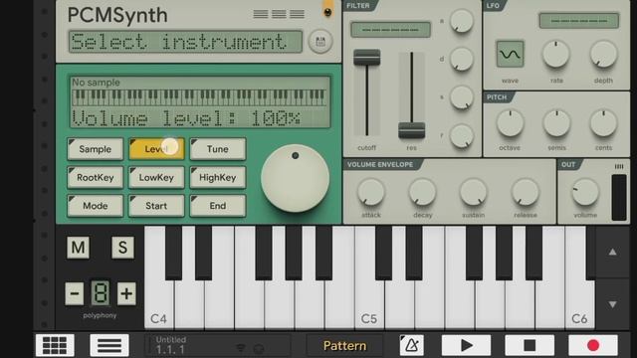This screenshot has width=637, height=358.
Task: Toggle the metronome icon
Action: tap(411, 345)
